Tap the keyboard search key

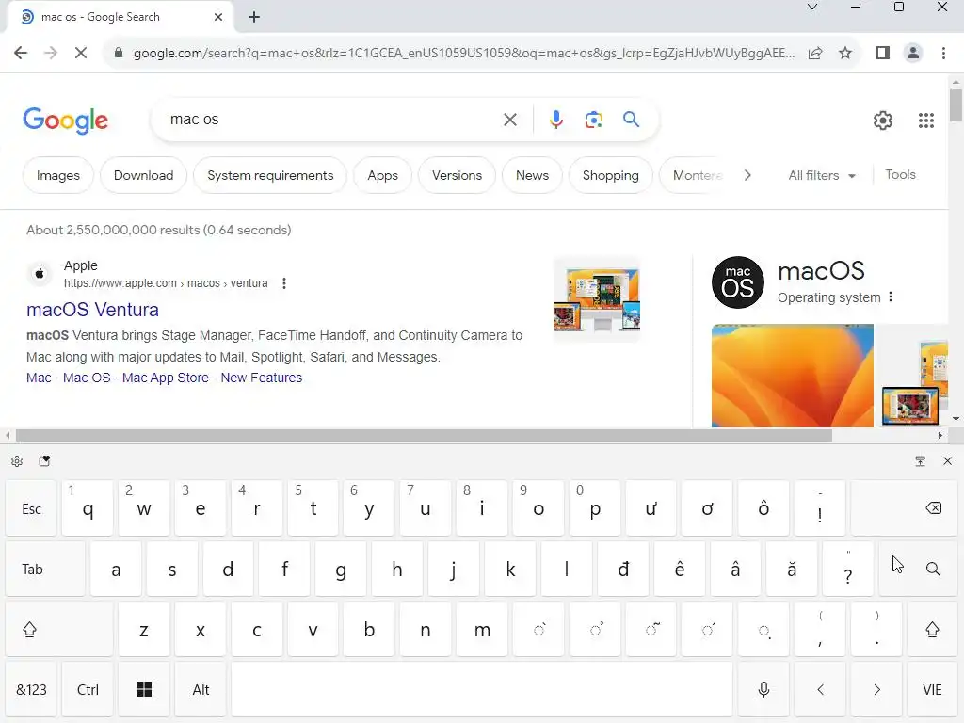coord(919,569)
